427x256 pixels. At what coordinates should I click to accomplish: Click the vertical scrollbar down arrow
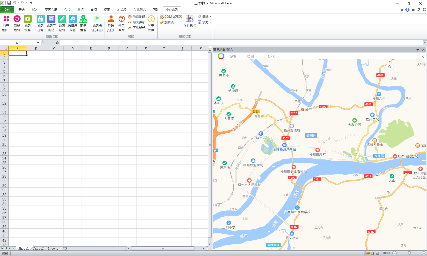(210, 244)
